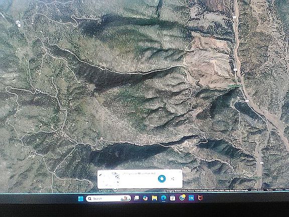Click the United States footer link

point(257,190)
